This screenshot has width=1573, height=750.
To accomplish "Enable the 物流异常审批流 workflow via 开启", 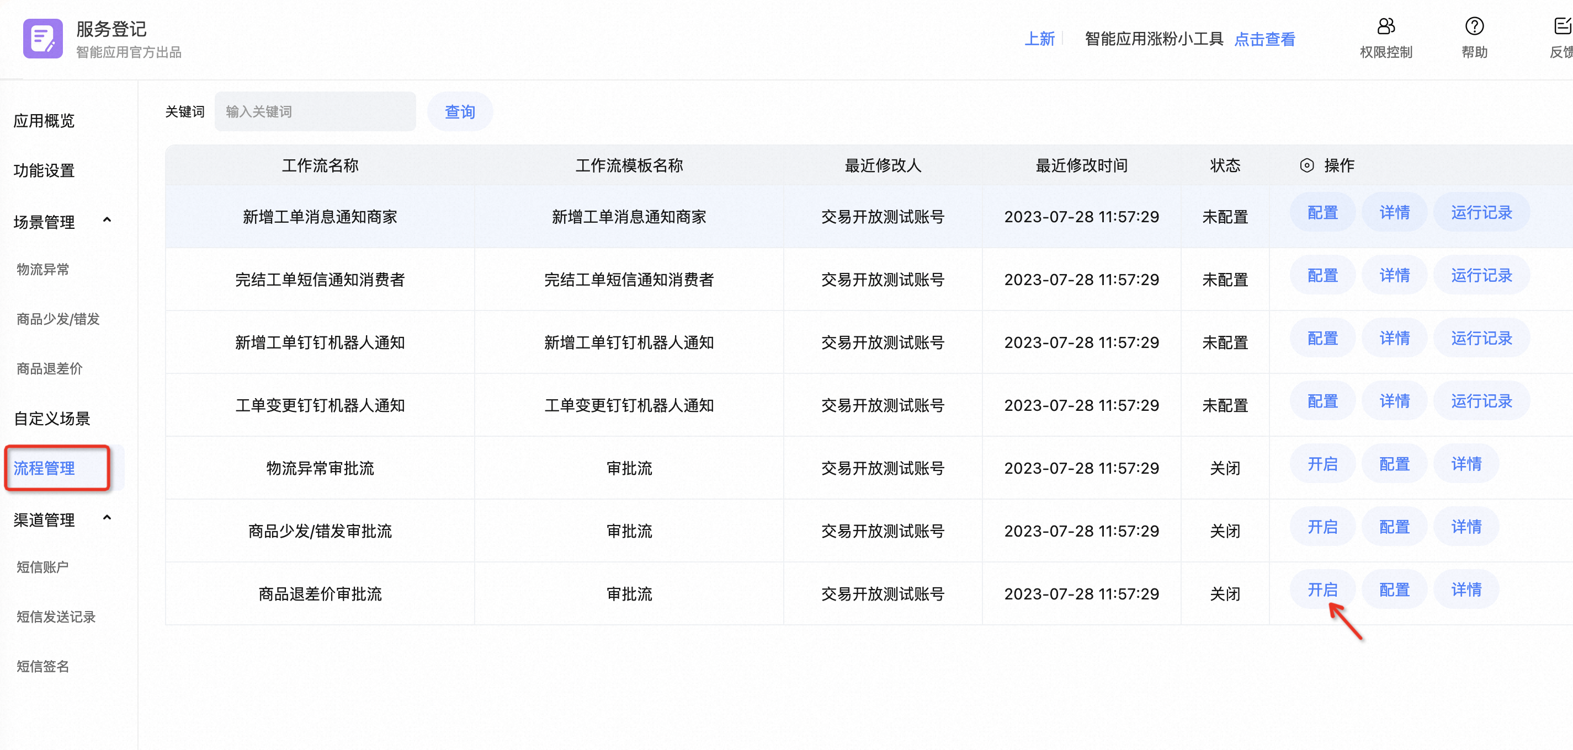I will pyautogui.click(x=1322, y=464).
